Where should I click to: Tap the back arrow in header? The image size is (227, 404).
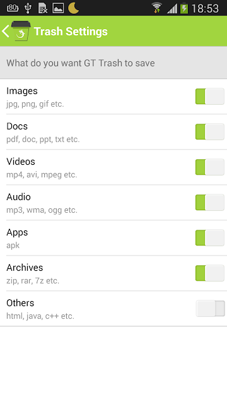click(x=6, y=32)
